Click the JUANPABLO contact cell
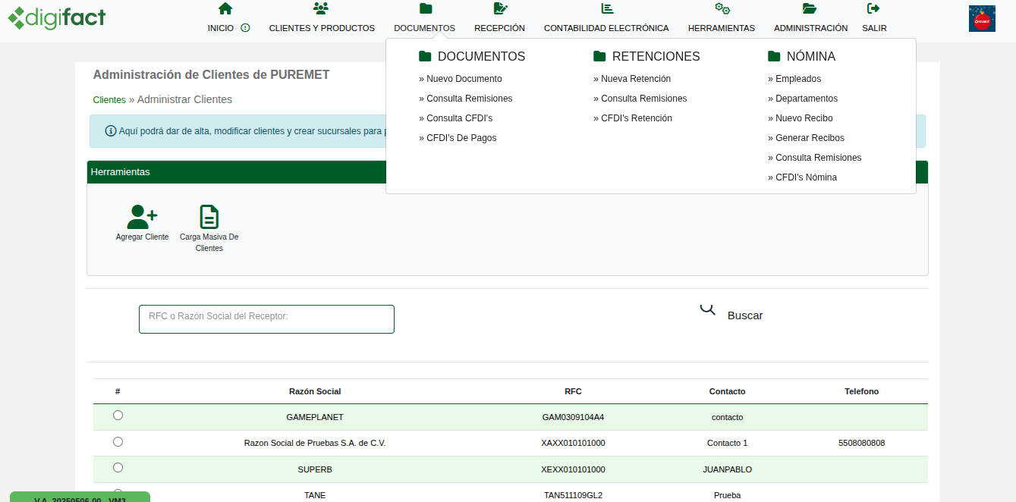Screen dimensions: 1016x502 pos(727,469)
